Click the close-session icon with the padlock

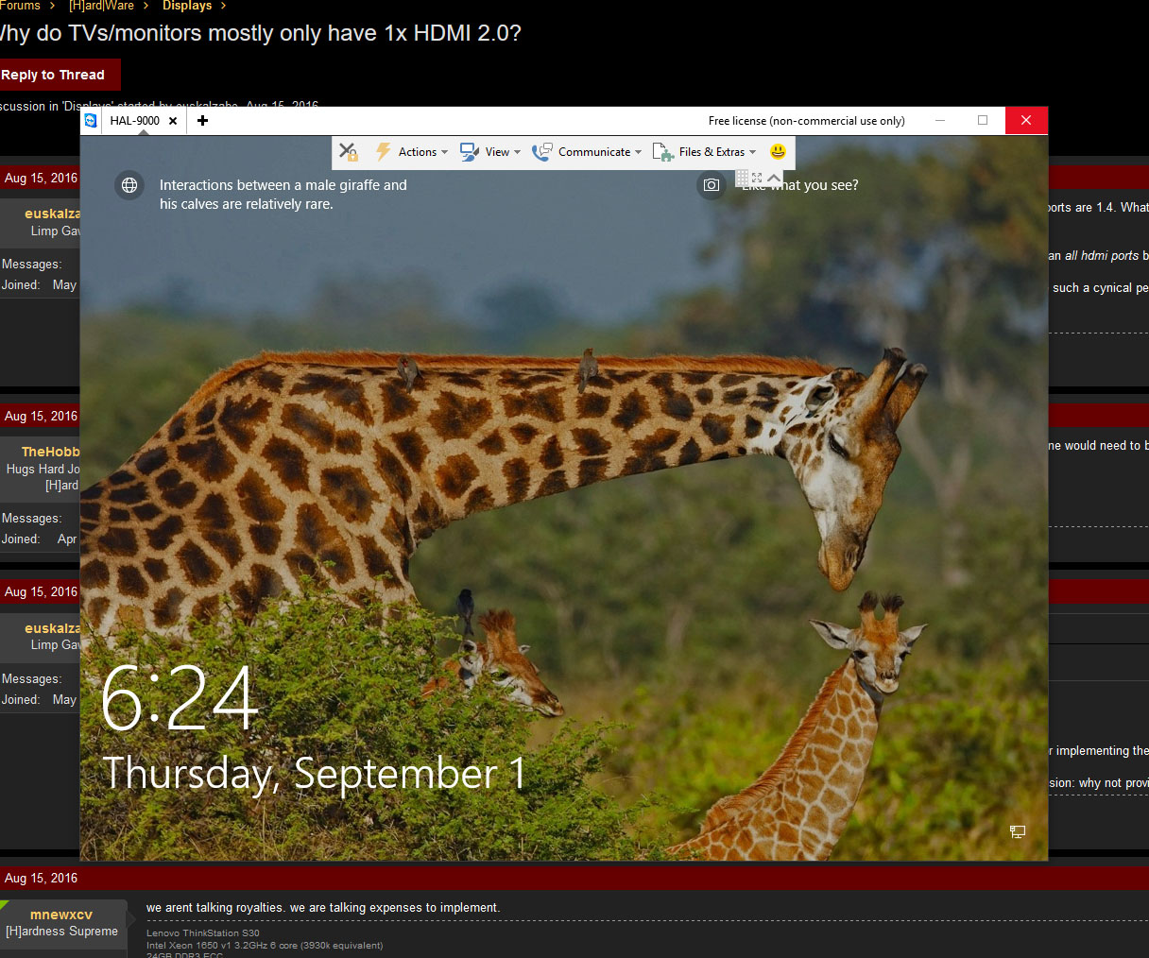[349, 151]
